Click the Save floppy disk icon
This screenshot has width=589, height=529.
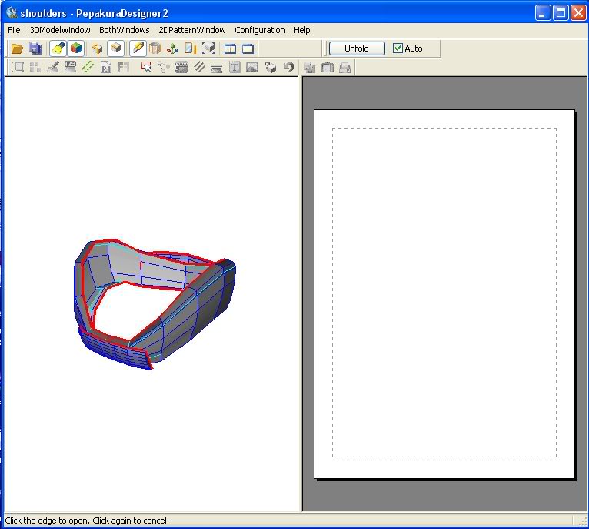35,49
